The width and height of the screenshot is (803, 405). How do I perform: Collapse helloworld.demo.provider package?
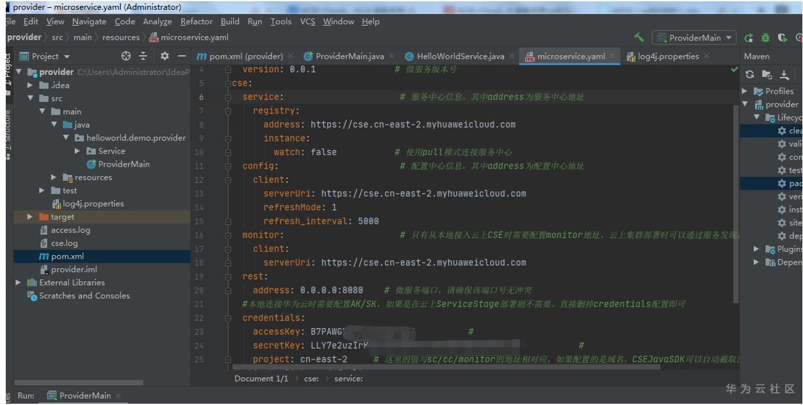coord(66,138)
